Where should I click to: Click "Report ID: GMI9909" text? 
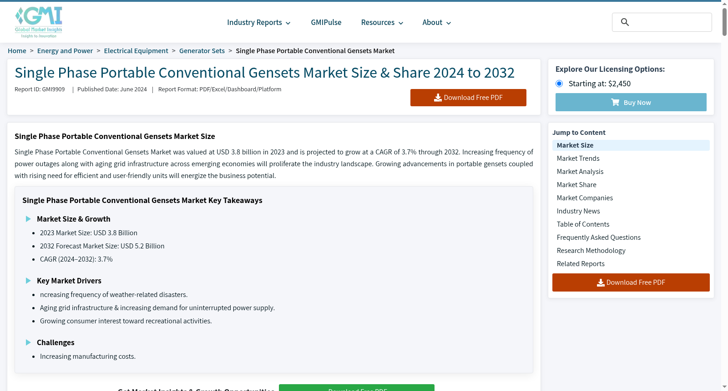click(x=40, y=89)
